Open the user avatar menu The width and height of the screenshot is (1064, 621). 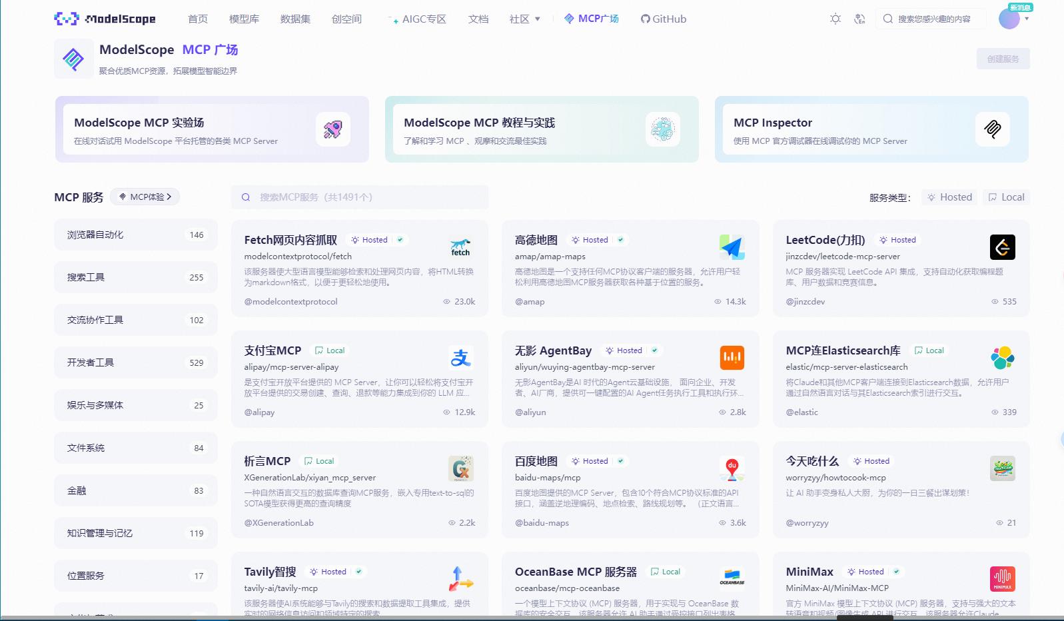(x=1009, y=19)
